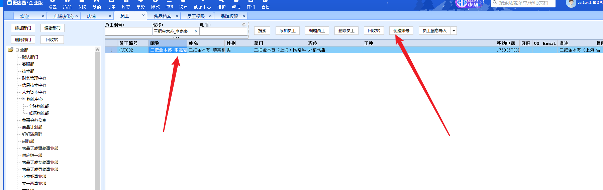603x190 pixels.
Task: Close the 货品档案 tab
Action: click(177, 16)
